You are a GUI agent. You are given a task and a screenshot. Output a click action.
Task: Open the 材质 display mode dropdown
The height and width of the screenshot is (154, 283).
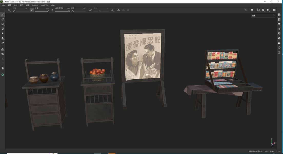(263, 16)
